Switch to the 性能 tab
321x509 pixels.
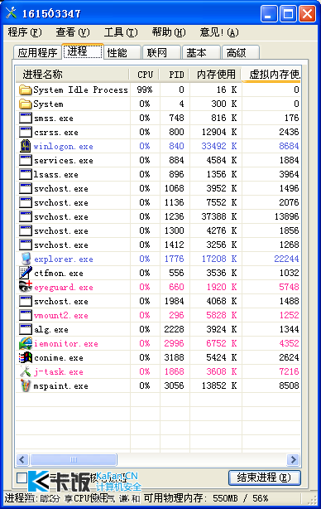coord(122,52)
